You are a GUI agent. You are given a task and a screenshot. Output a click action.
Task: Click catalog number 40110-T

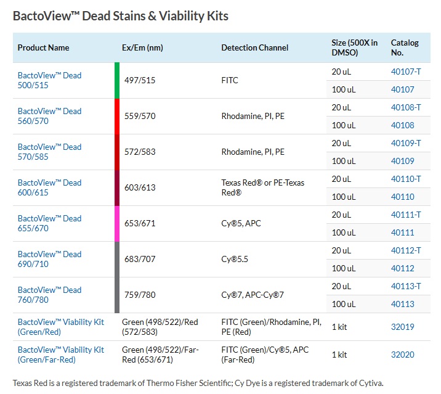point(406,179)
